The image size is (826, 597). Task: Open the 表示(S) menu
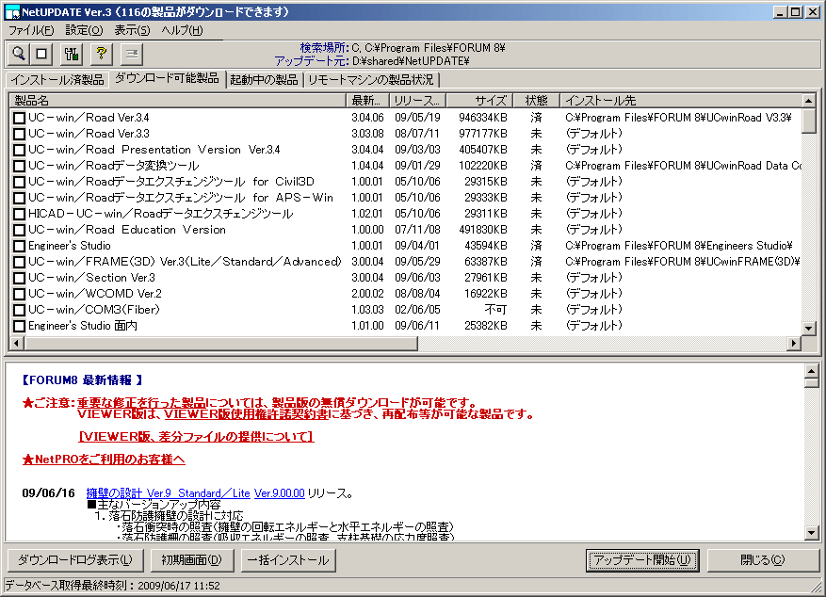[132, 30]
